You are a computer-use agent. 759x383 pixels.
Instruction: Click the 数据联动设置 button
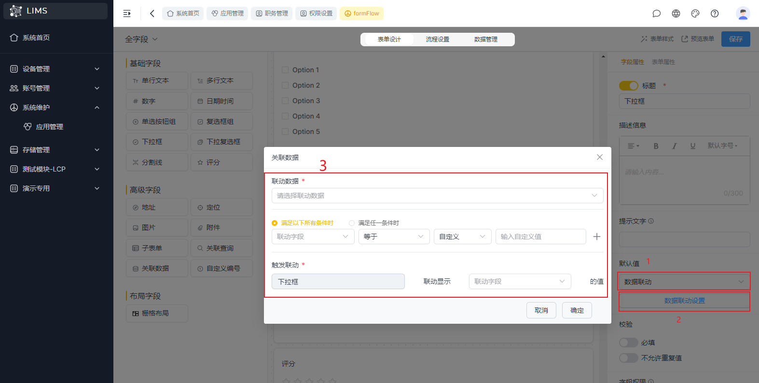point(684,301)
